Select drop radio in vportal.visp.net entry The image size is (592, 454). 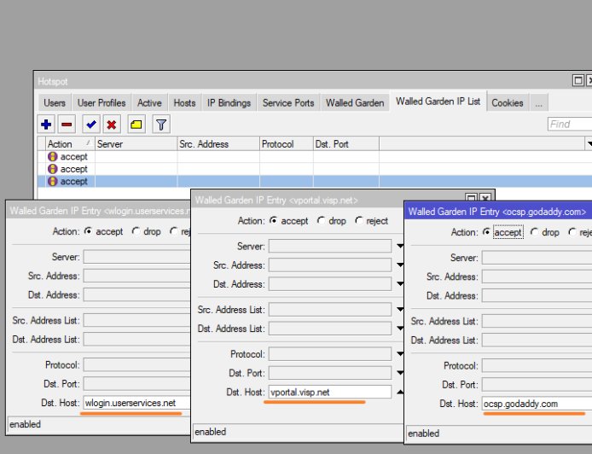pos(321,220)
